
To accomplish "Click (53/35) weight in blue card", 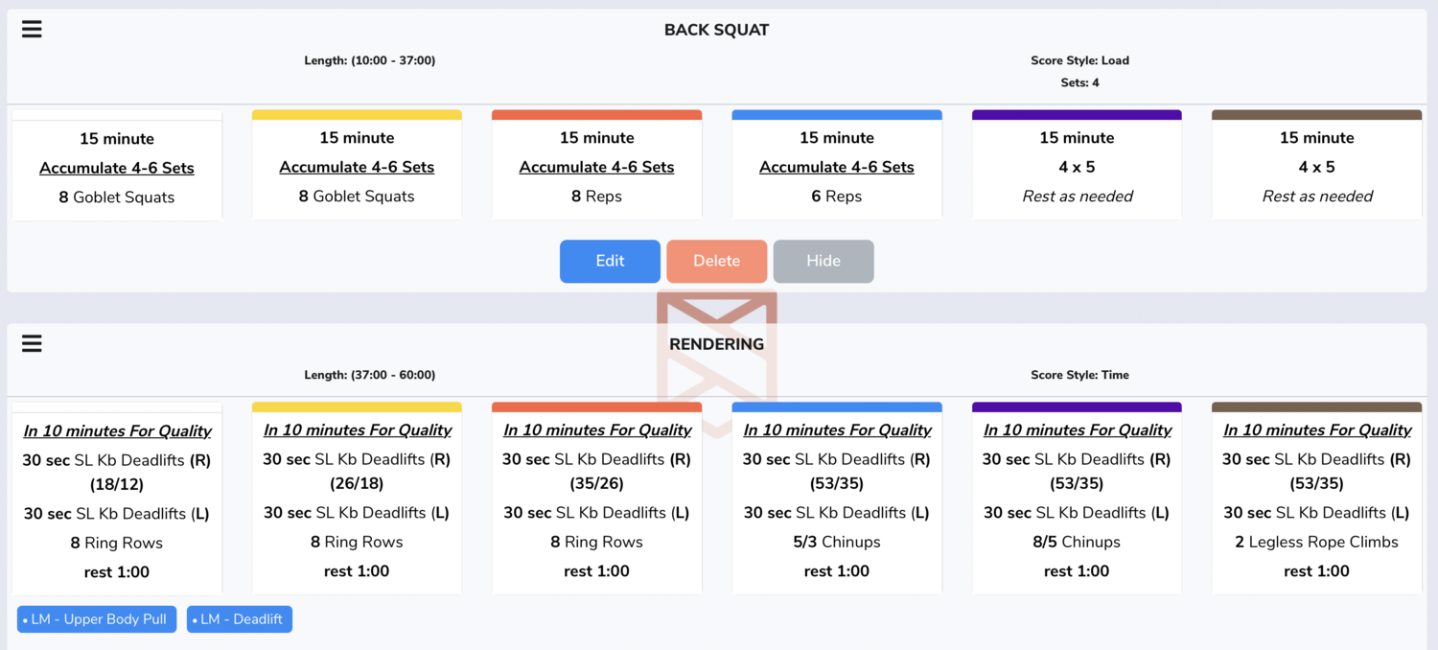I will coord(837,483).
